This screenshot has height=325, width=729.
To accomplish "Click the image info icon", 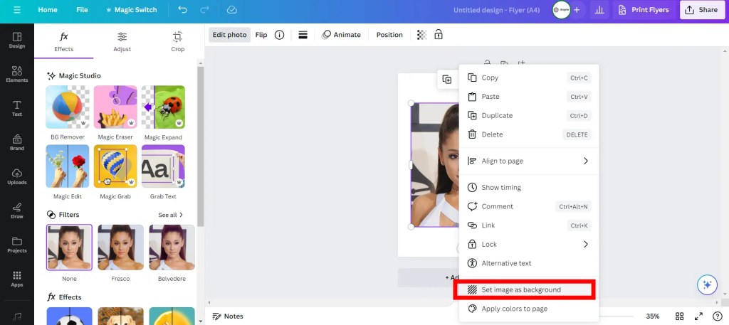I will [x=280, y=35].
